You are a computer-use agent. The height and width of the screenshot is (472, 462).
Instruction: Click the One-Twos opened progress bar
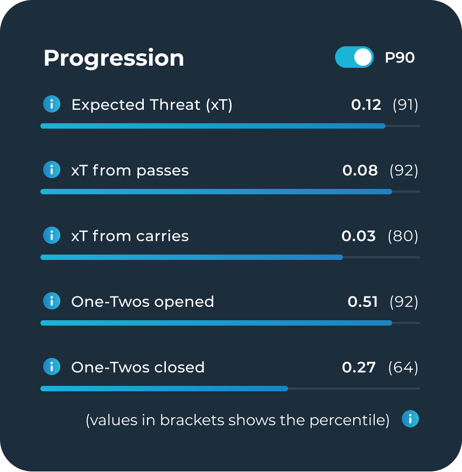coord(230,323)
